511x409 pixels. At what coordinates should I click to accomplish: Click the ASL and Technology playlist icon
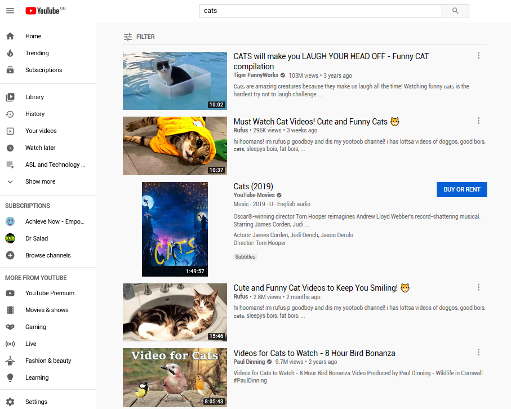coord(10,165)
